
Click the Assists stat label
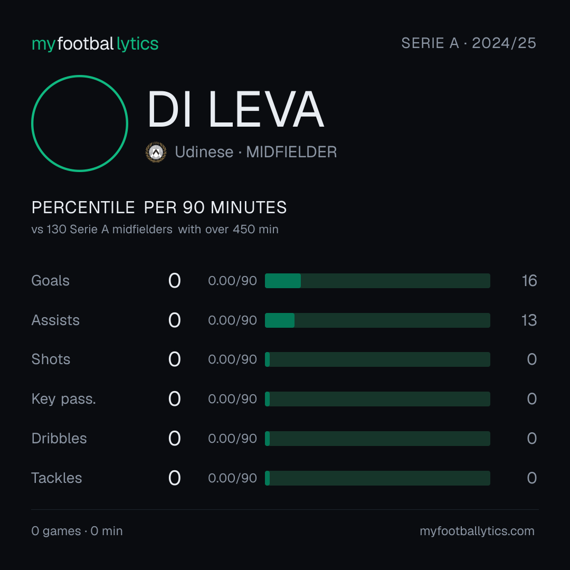point(55,320)
